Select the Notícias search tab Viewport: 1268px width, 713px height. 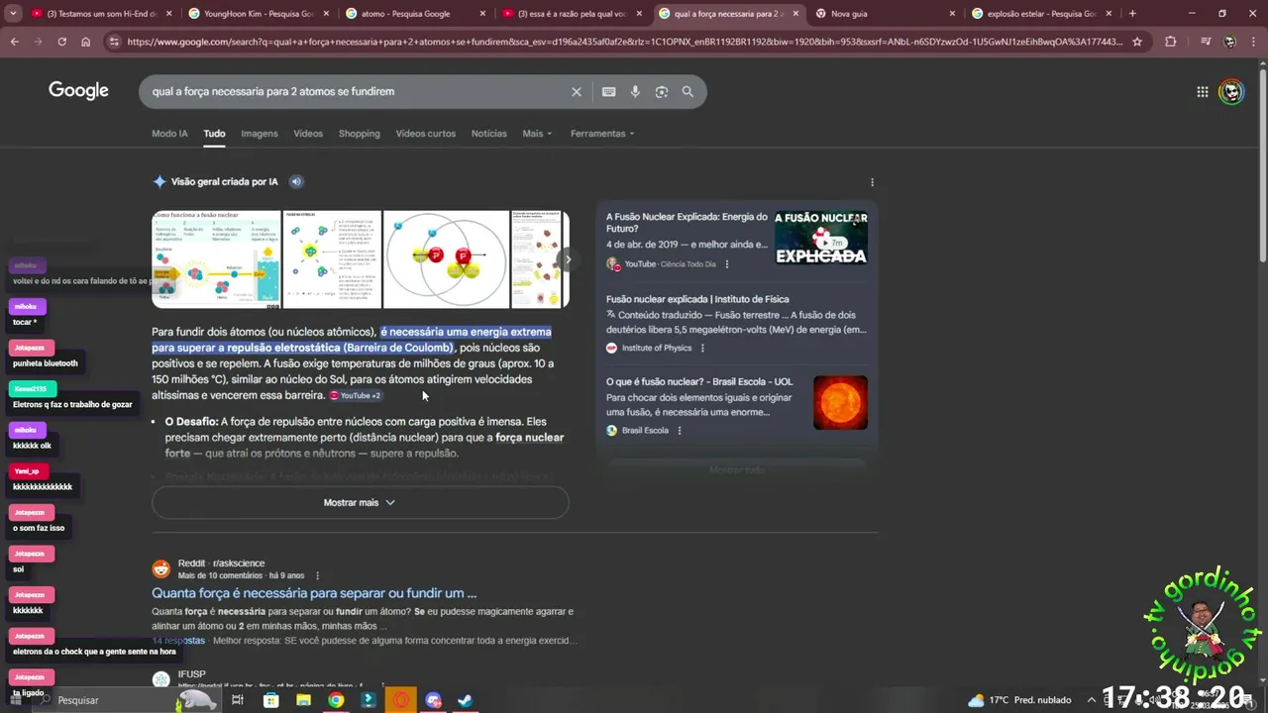point(488,134)
